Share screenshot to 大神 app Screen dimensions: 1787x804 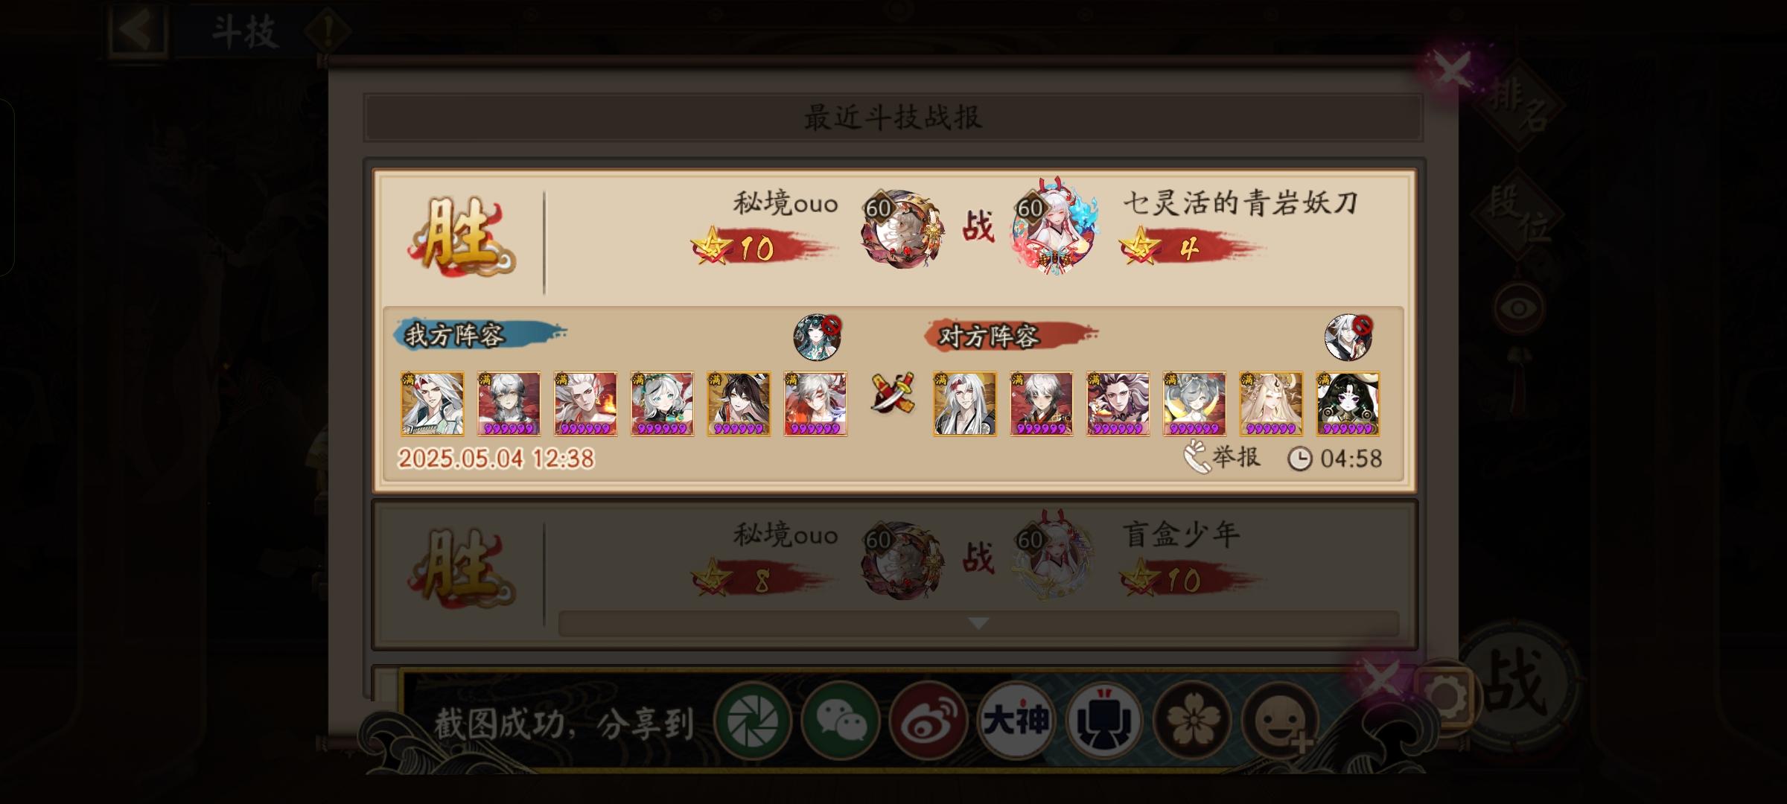tap(1016, 721)
